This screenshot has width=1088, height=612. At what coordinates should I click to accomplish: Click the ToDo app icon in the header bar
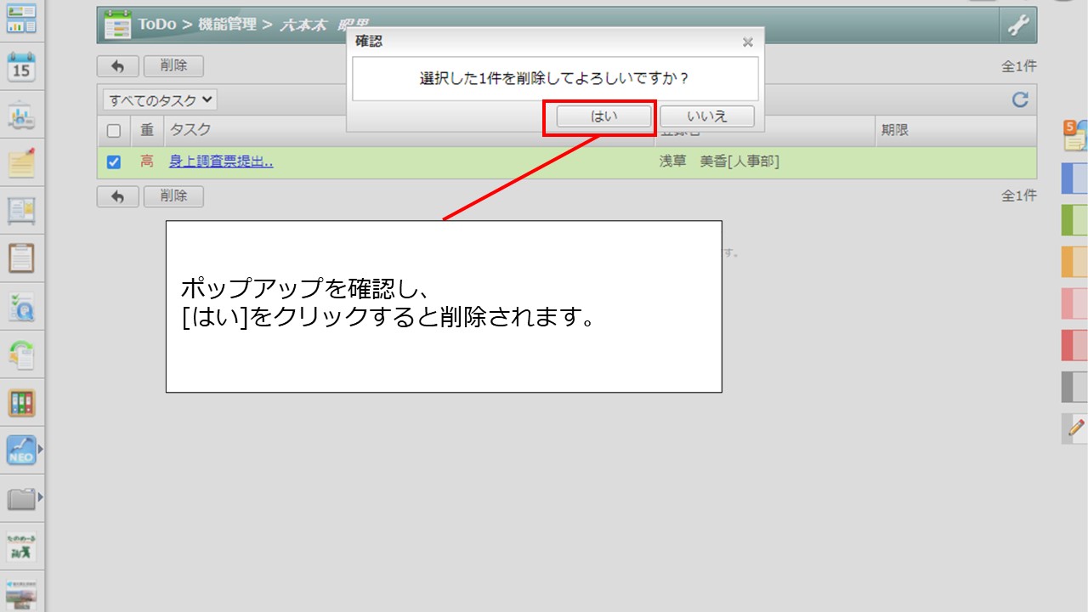point(117,25)
